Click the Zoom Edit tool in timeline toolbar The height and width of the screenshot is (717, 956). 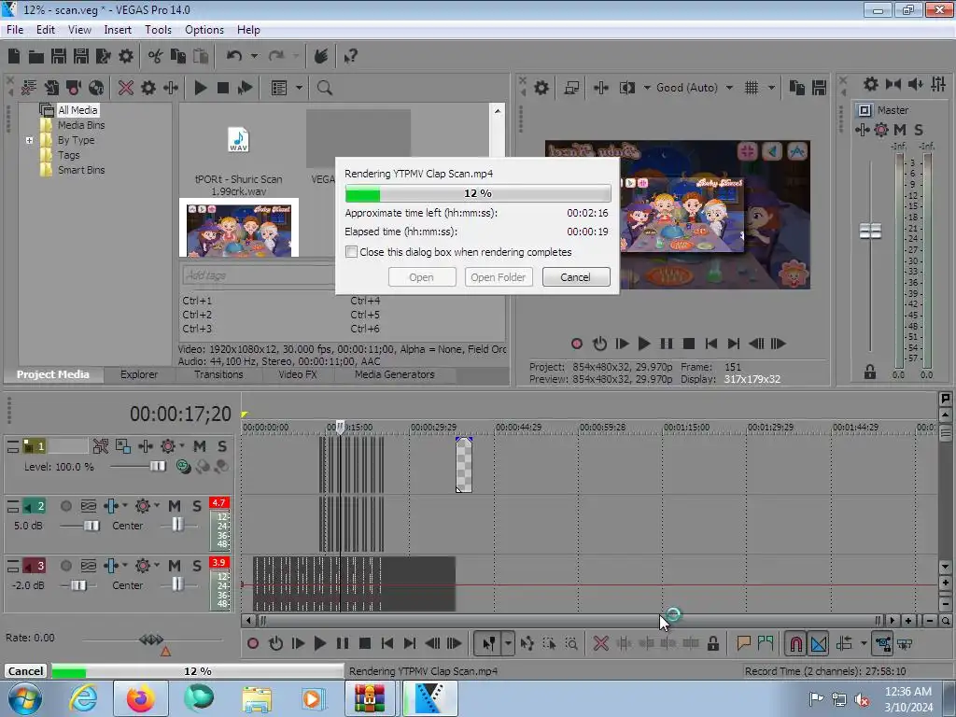click(x=571, y=643)
